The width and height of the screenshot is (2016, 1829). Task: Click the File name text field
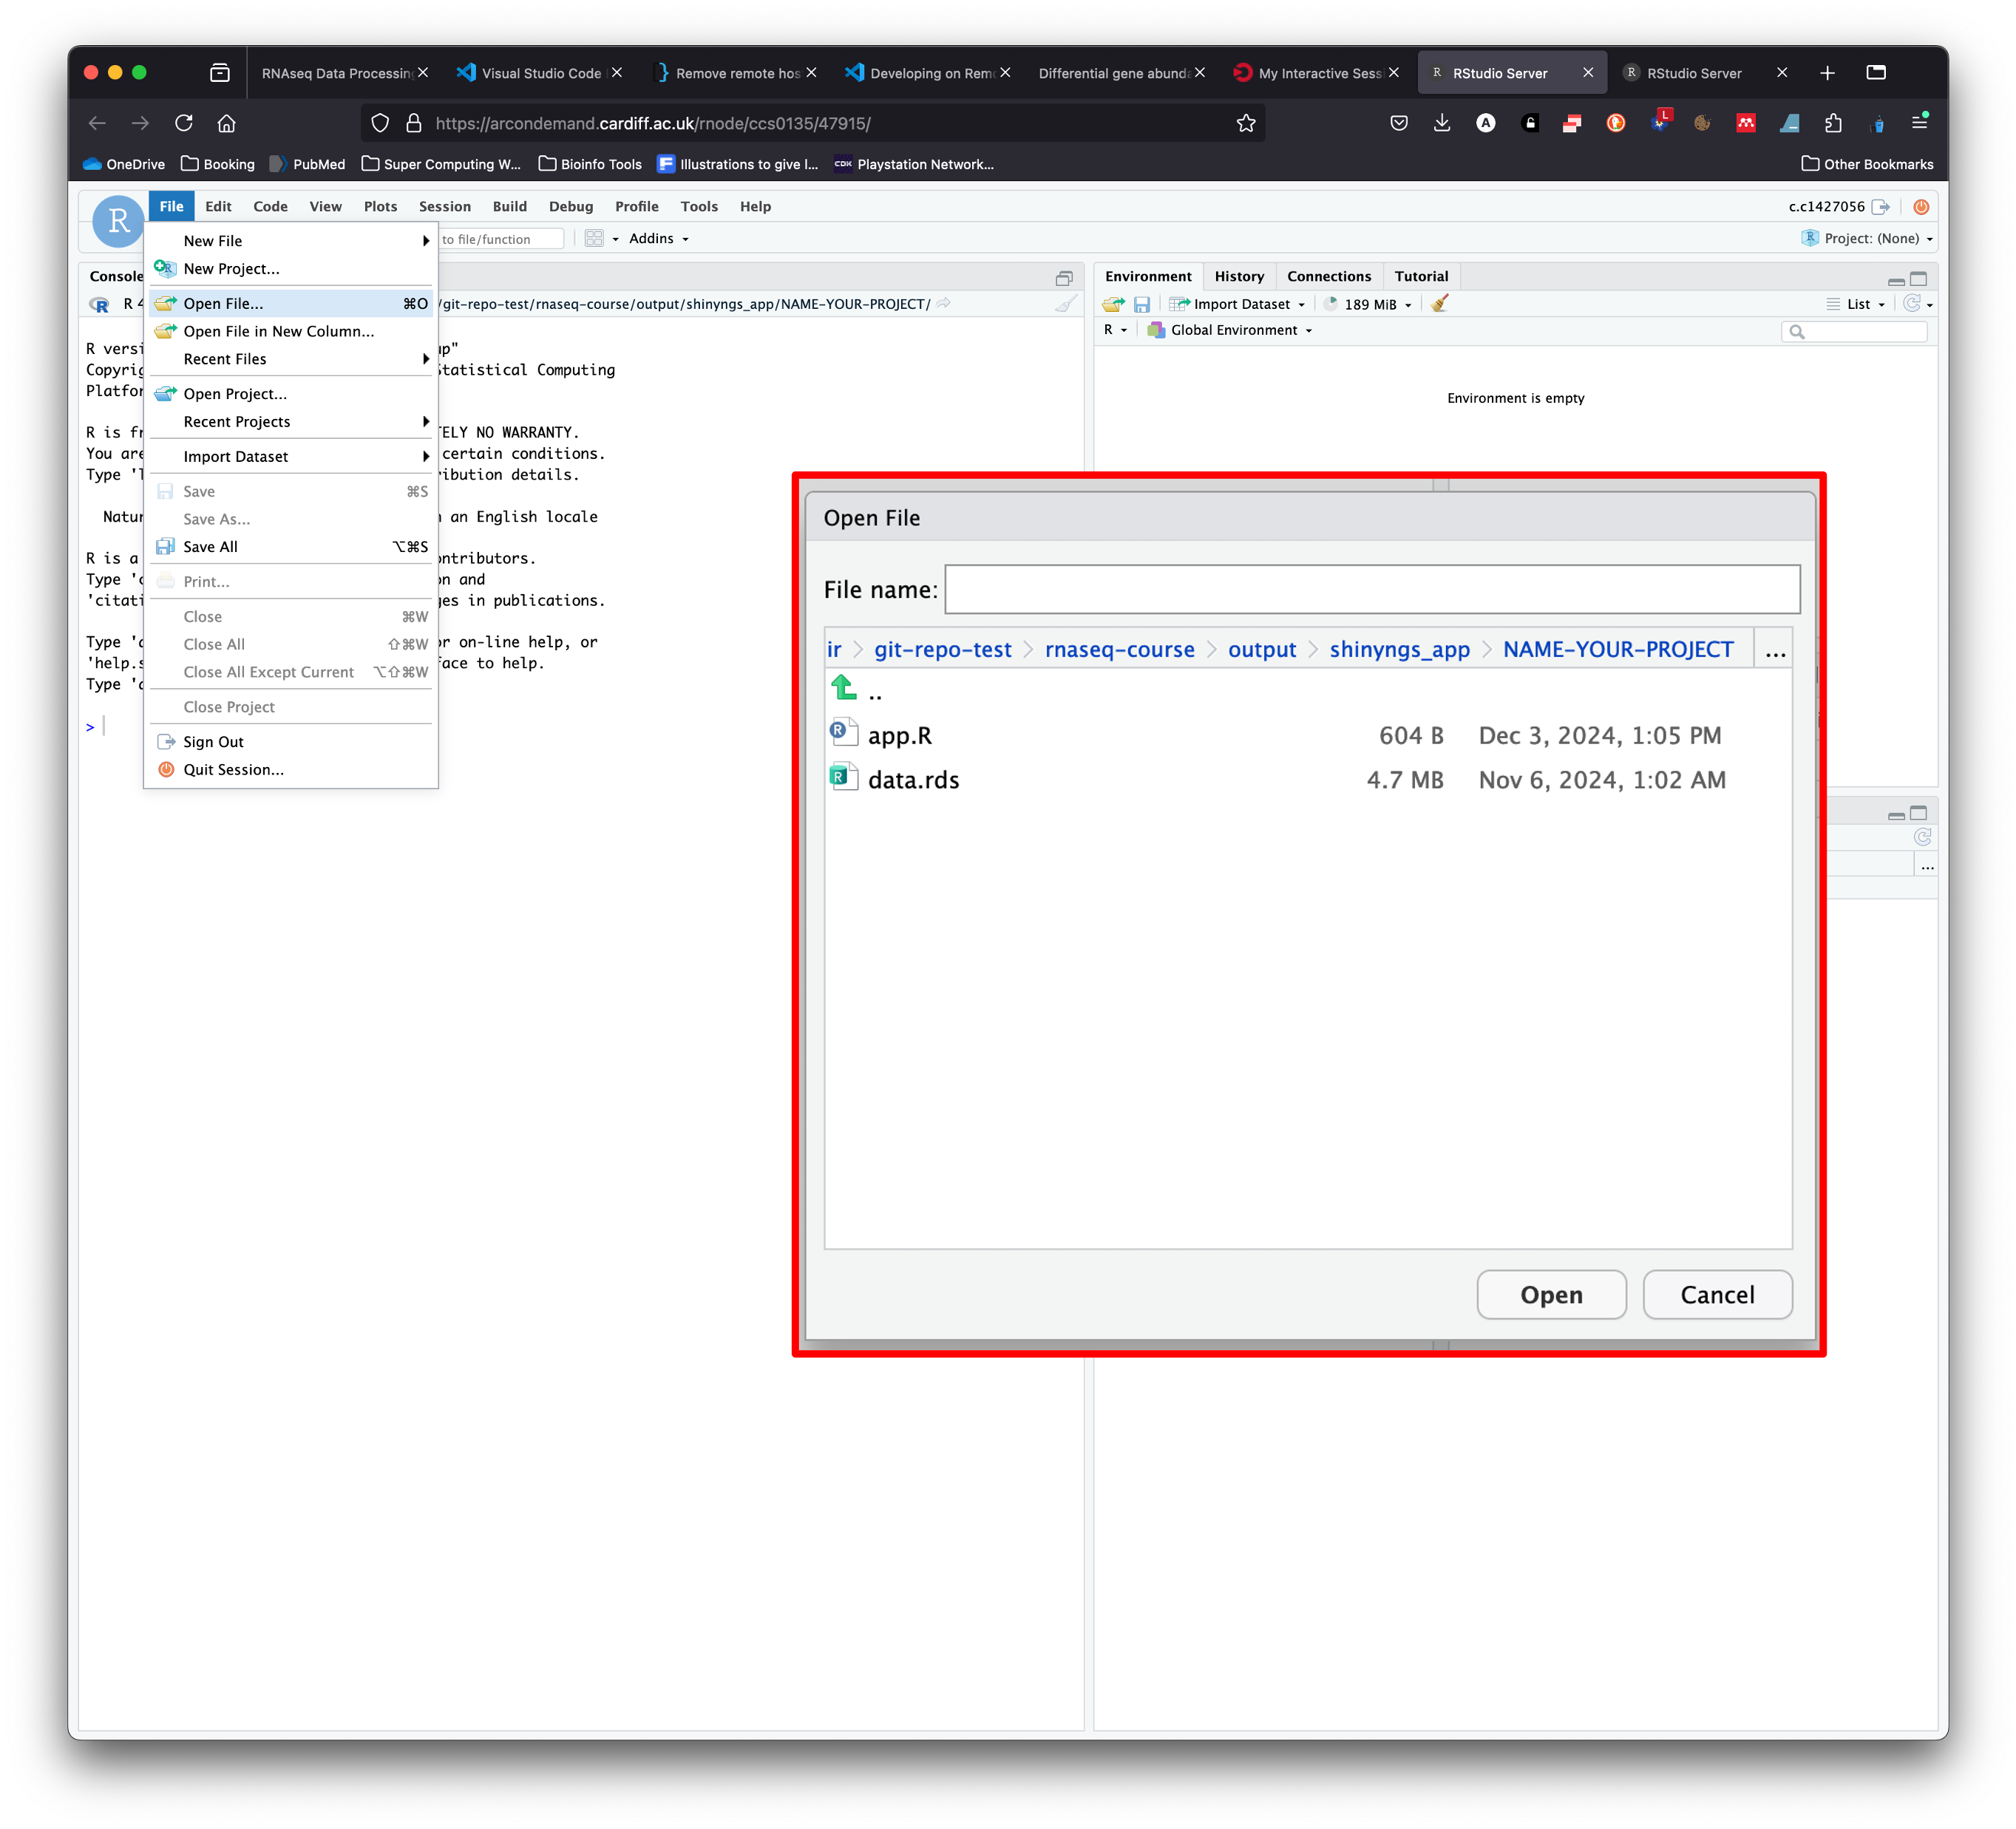[1372, 590]
